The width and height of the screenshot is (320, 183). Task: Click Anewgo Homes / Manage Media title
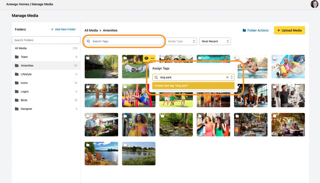point(30,4)
